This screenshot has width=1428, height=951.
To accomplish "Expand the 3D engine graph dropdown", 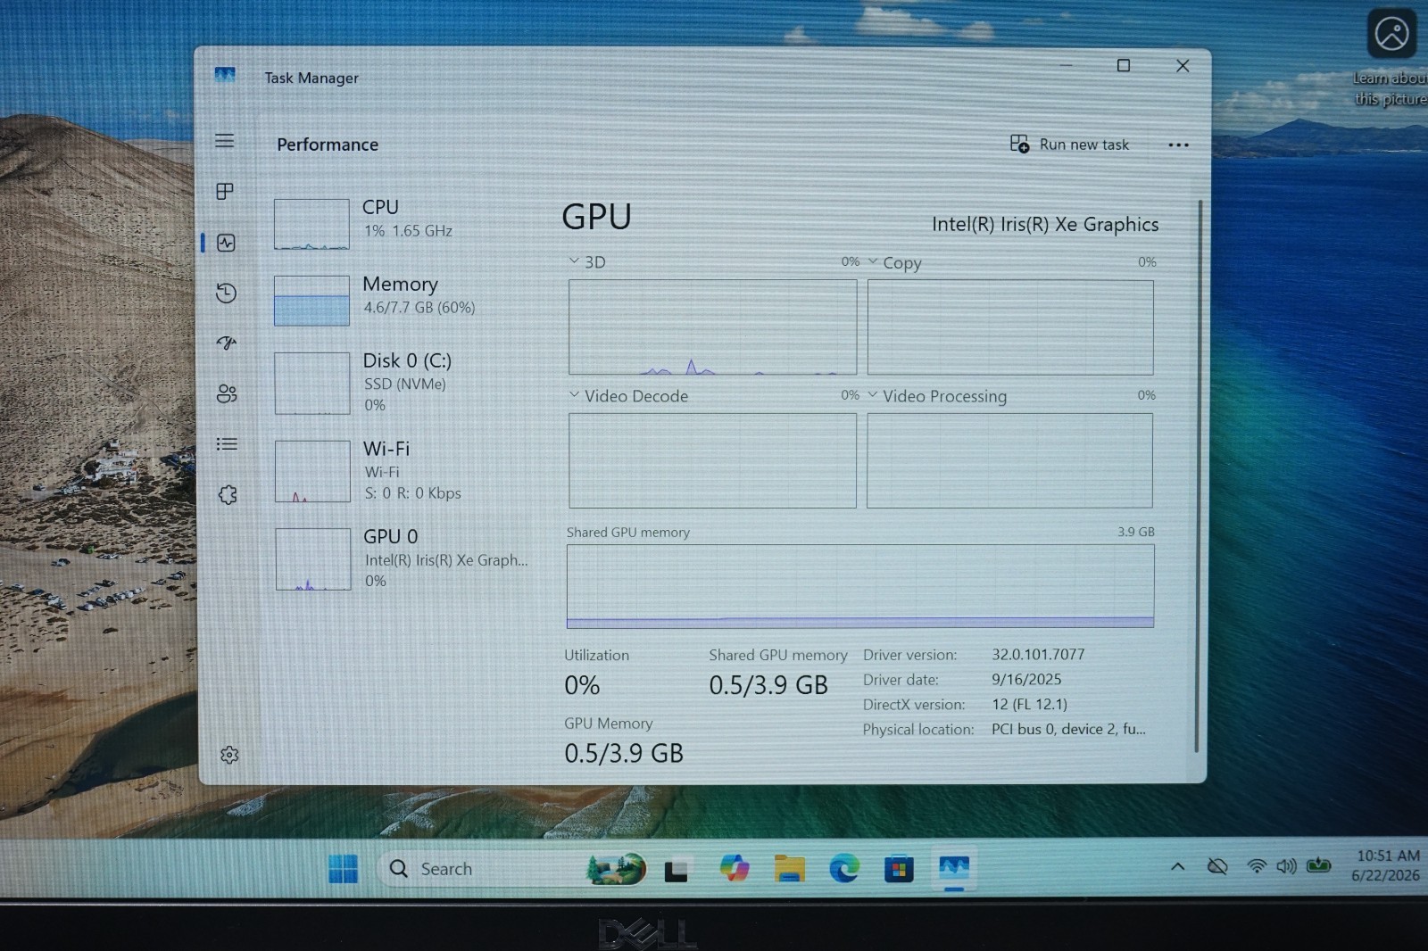I will tap(587, 261).
